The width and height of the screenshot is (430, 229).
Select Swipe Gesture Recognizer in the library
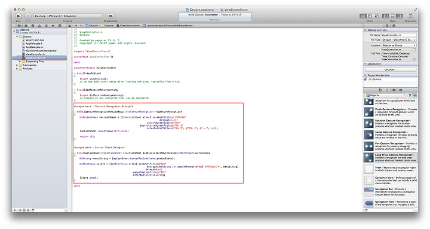coord(391,135)
